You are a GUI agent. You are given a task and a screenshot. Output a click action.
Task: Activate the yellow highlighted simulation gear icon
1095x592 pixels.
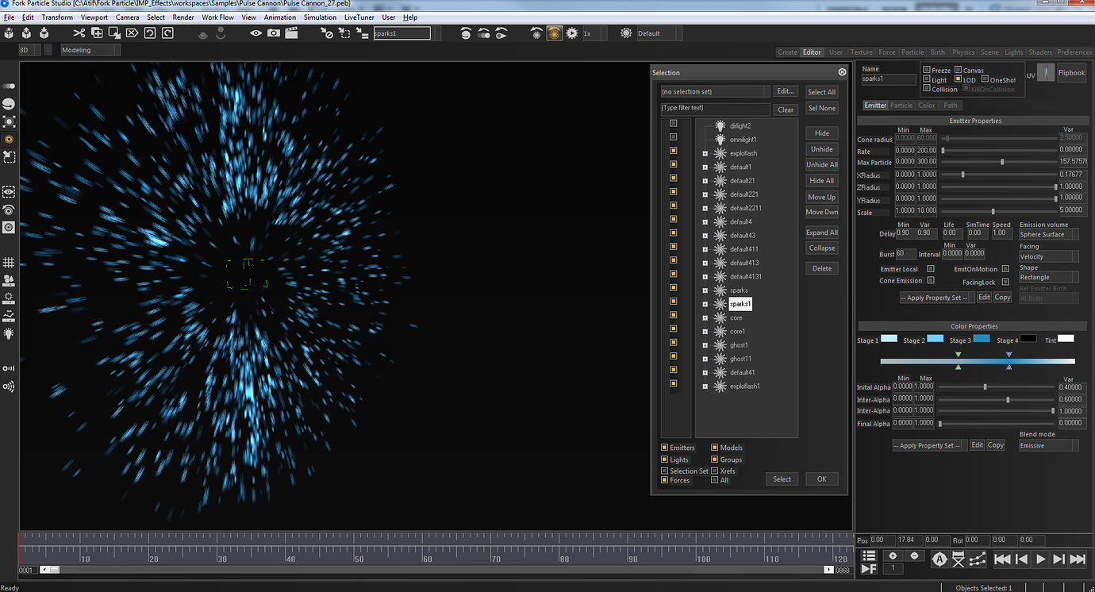coord(554,33)
